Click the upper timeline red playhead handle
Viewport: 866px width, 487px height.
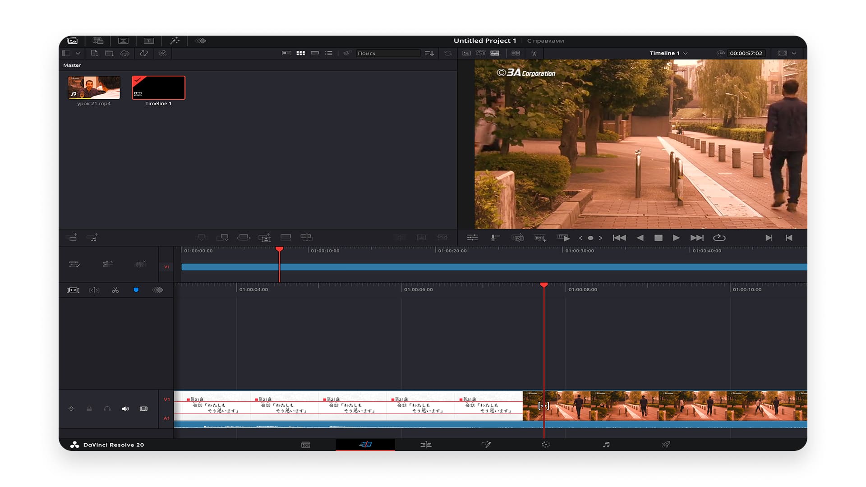click(279, 249)
